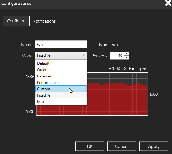Choose Quiet from the Mode list
172x154 pixels.
[61, 70]
